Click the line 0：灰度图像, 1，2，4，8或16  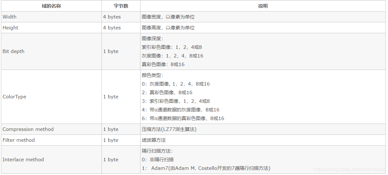[176, 84]
